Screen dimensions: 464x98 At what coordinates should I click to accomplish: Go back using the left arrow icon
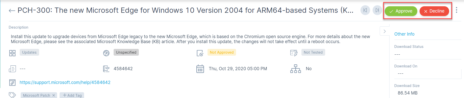[x=12, y=11]
